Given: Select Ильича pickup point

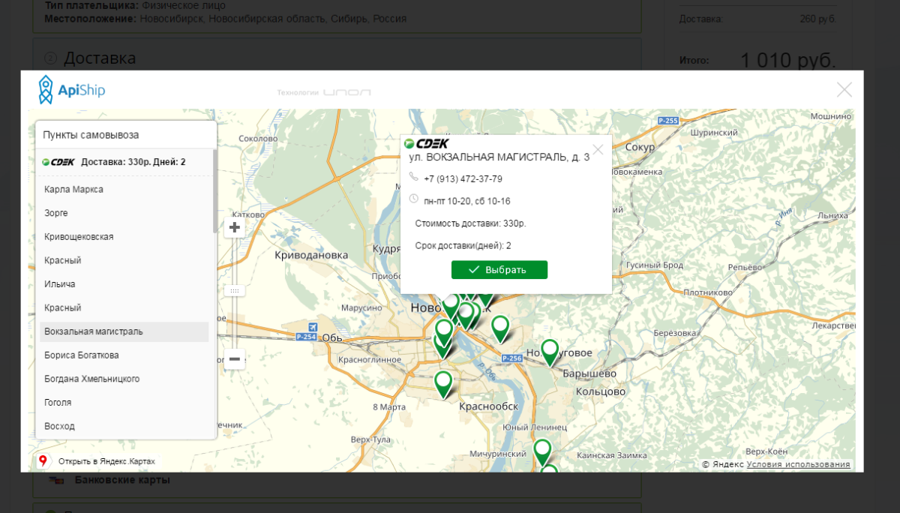Looking at the screenshot, I should [x=60, y=284].
